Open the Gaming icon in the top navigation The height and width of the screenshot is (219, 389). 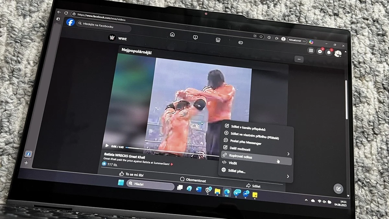point(241,42)
